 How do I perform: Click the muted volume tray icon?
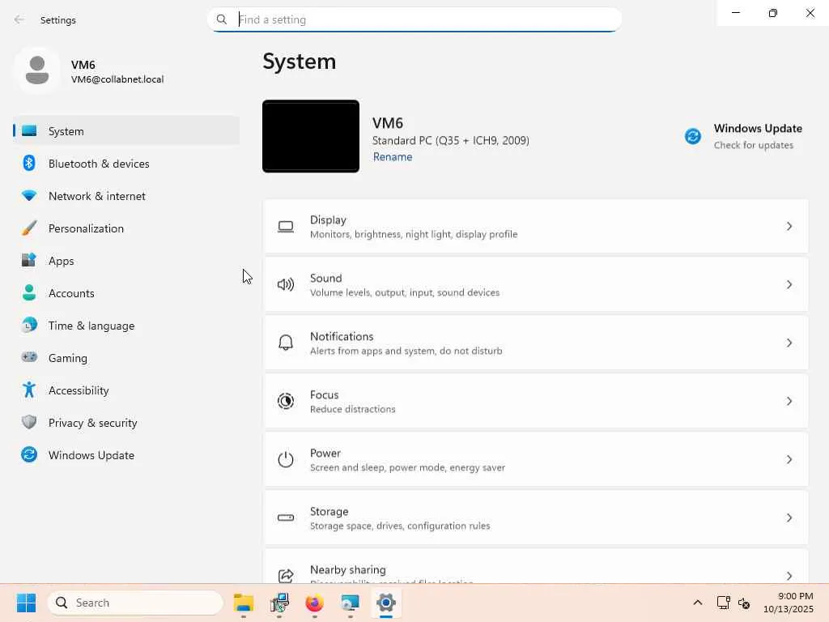744,603
